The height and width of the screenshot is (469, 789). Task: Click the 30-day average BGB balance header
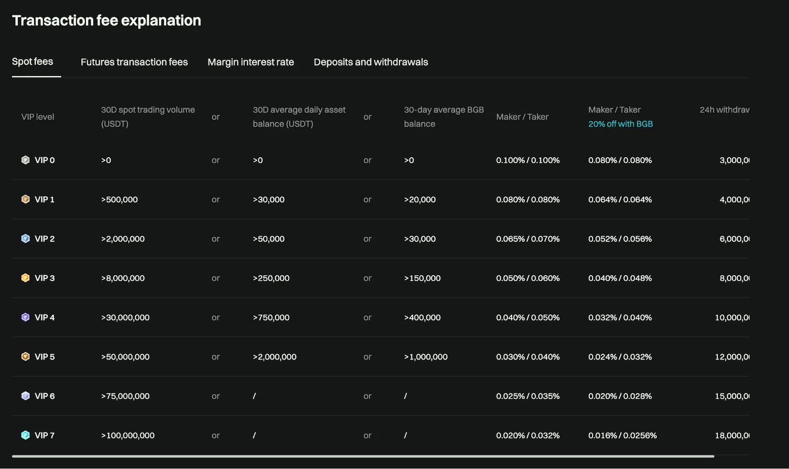(x=444, y=116)
